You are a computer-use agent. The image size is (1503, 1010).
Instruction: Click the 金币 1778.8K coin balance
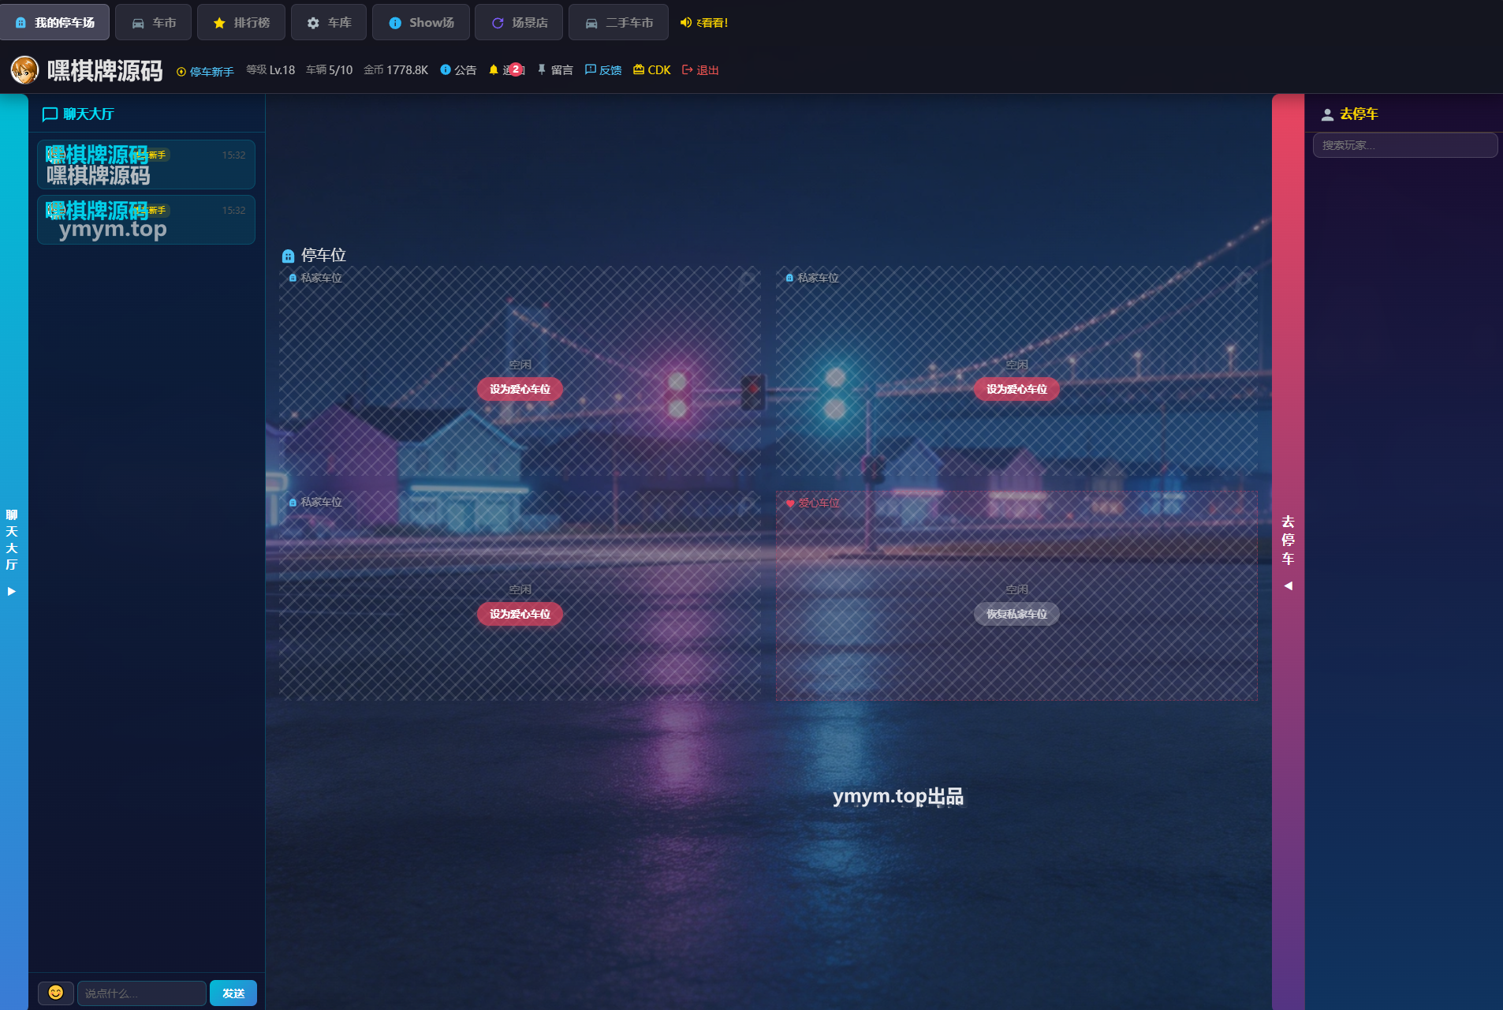click(396, 69)
